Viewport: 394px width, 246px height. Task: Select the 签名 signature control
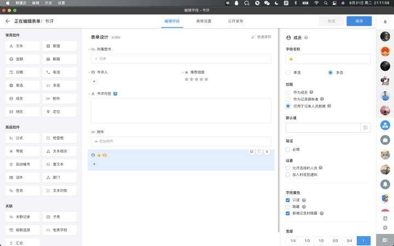(22, 191)
